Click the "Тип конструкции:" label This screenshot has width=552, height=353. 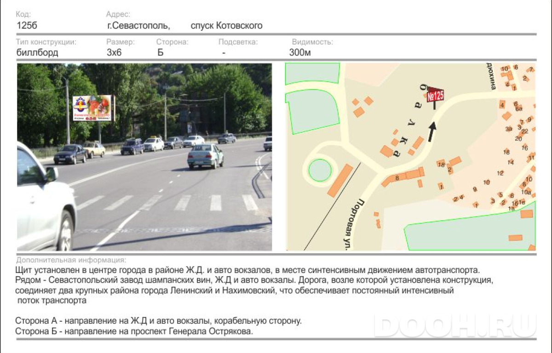point(46,42)
